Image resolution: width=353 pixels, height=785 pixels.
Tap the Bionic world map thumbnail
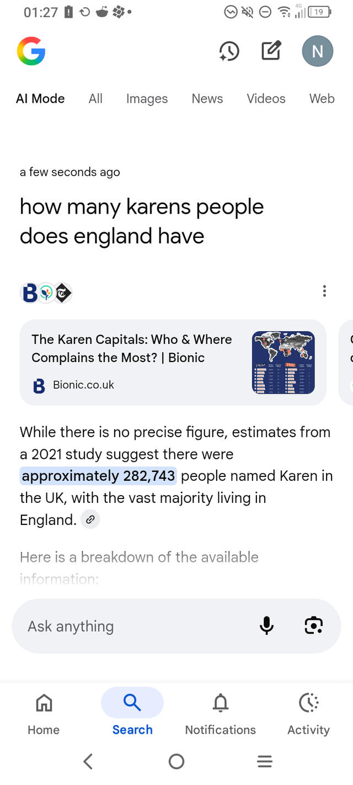pyautogui.click(x=283, y=362)
